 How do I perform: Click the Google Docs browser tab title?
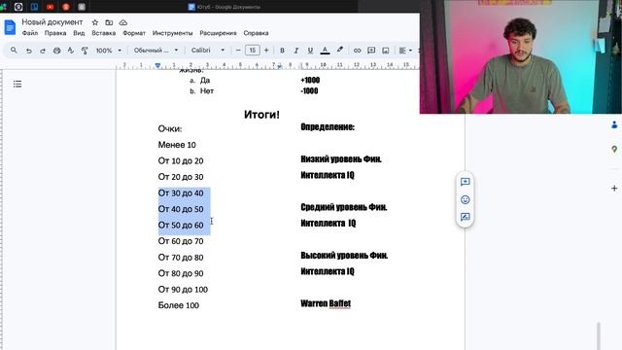[229, 7]
